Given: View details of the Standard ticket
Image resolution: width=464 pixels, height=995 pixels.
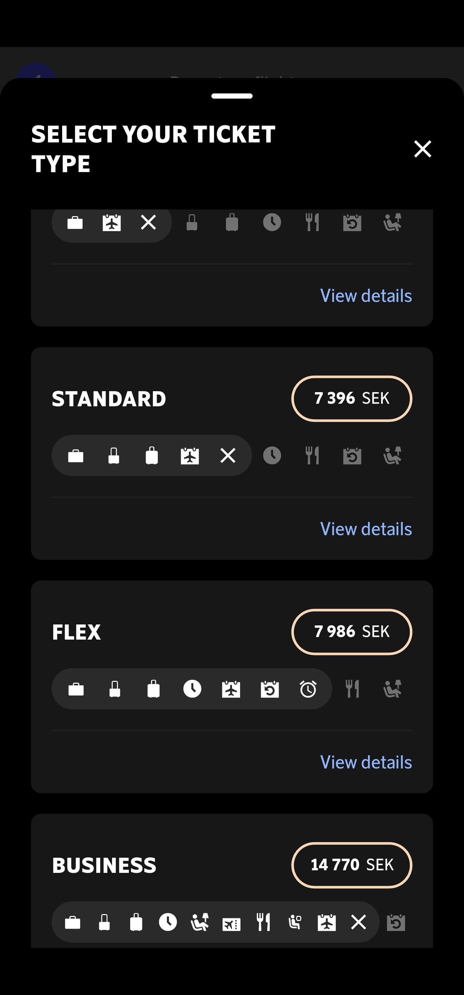Looking at the screenshot, I should [x=366, y=529].
